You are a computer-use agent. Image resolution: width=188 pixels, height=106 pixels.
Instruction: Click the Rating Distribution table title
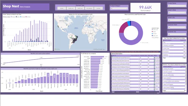click(117, 54)
